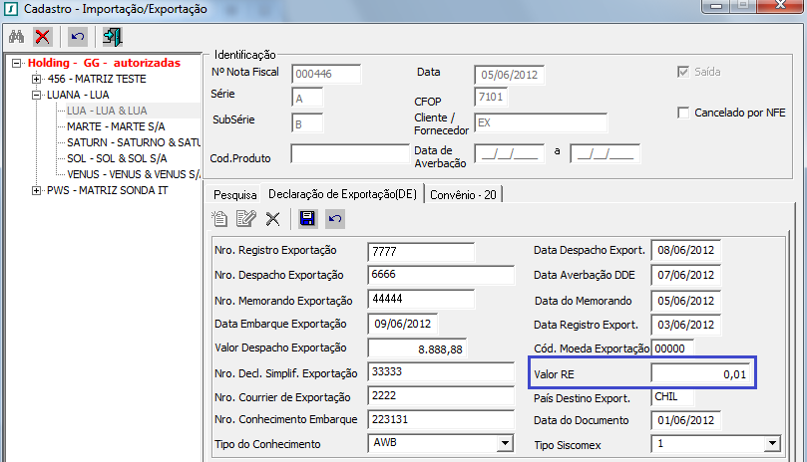807x462 pixels.
Task: Enable the Cancelado por NFE checkbox
Action: click(684, 113)
